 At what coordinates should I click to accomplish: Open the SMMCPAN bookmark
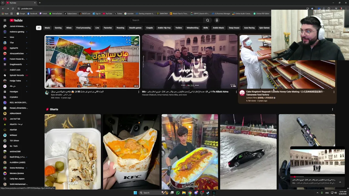tap(162, 14)
